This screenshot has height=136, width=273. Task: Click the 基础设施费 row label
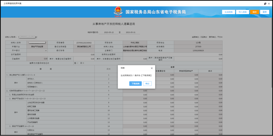point(32,115)
